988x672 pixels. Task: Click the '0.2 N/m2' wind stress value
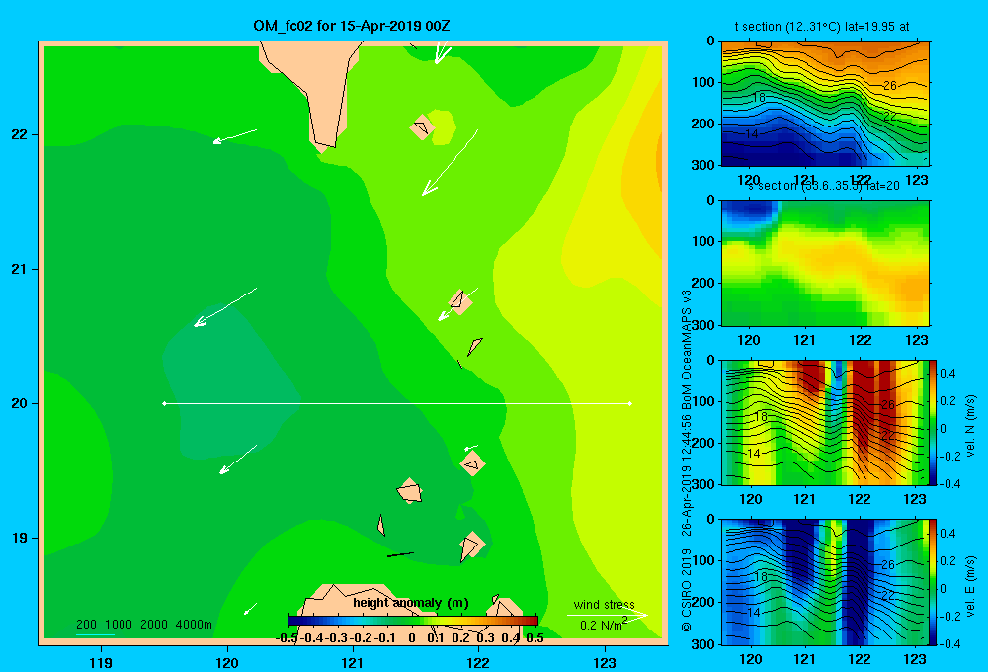pos(603,625)
